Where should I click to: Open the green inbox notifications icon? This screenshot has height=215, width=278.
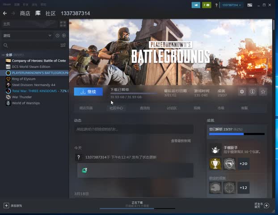206,5
